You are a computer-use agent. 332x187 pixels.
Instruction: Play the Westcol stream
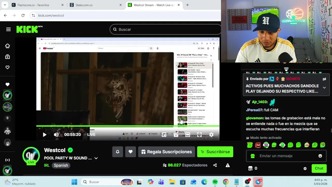(x=45, y=135)
